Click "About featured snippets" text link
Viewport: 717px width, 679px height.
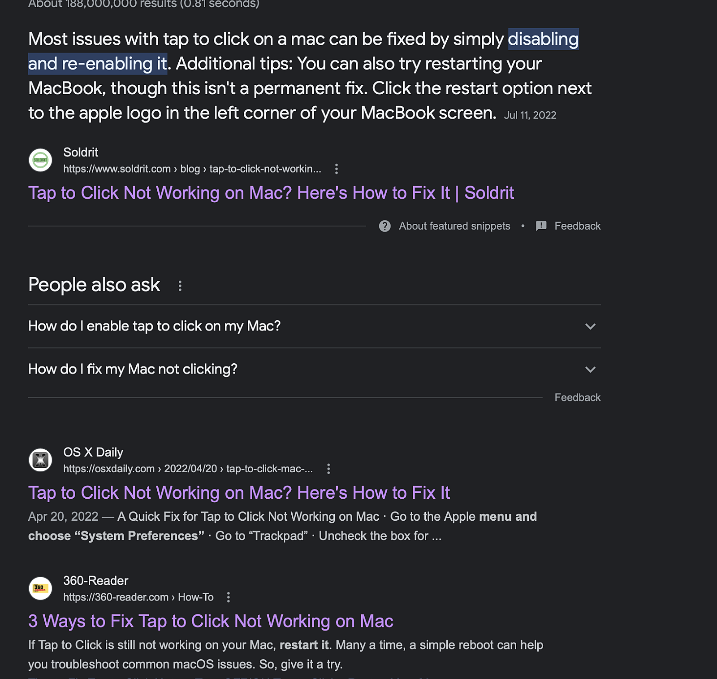click(454, 226)
